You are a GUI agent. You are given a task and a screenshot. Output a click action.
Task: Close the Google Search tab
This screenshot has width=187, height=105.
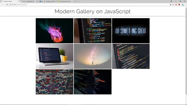37,1
